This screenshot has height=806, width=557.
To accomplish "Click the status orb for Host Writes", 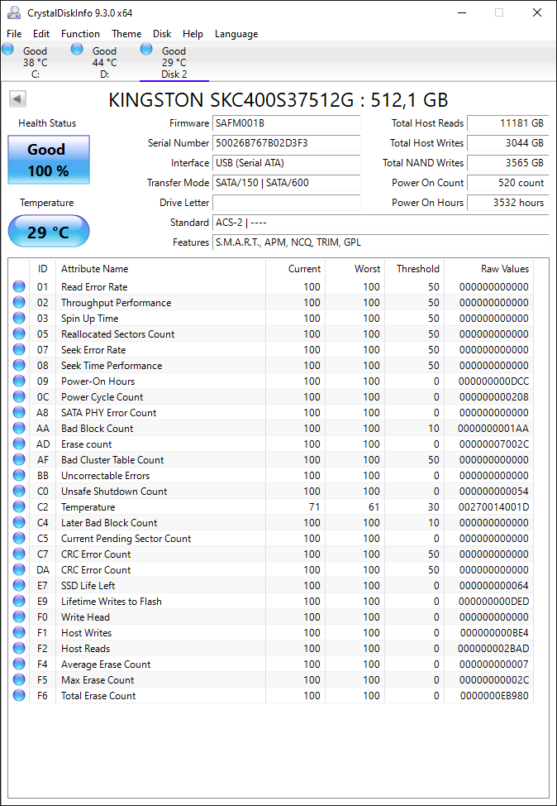I will [19, 633].
